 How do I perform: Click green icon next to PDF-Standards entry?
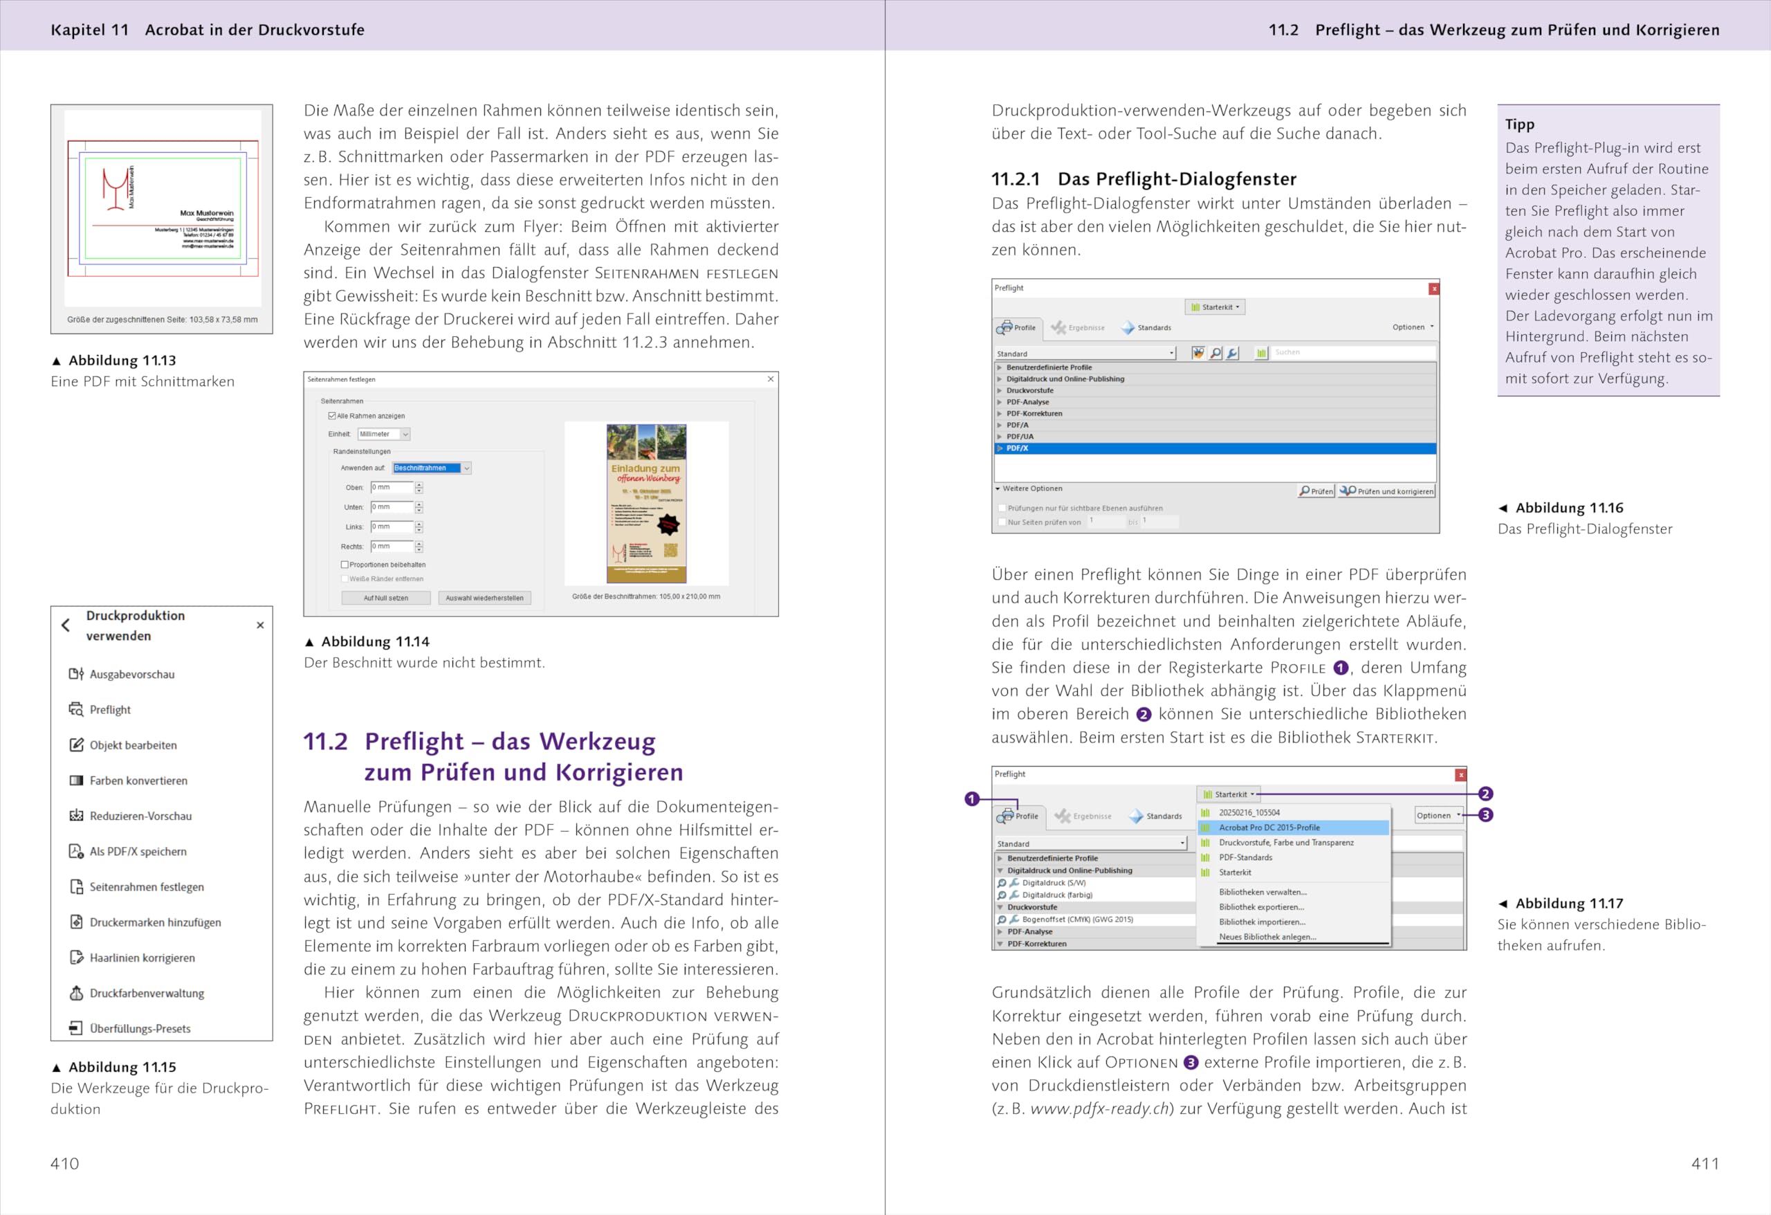click(x=1206, y=857)
